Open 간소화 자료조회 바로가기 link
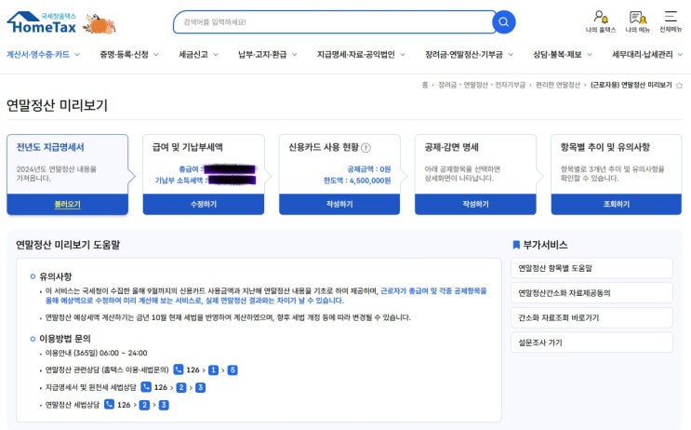The width and height of the screenshot is (691, 430). [591, 317]
